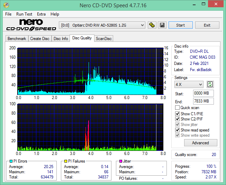The width and height of the screenshot is (226, 185).
Task: Open the Run Test menu
Action: [x=24, y=14]
